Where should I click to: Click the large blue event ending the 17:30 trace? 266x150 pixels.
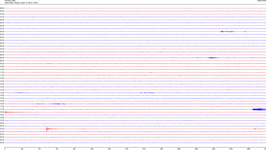pos(259,109)
